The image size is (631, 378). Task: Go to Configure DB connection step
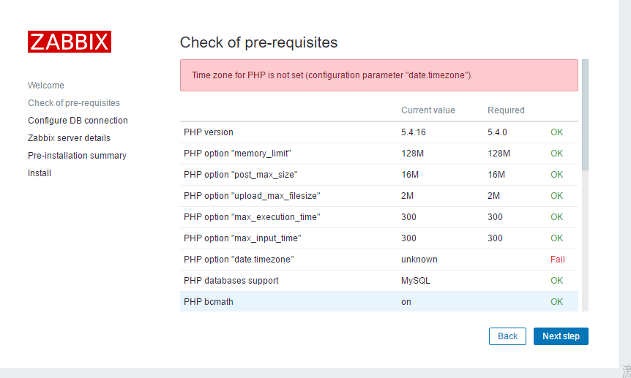pos(78,120)
